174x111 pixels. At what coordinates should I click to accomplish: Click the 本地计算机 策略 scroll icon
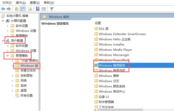click(x=3, y=16)
